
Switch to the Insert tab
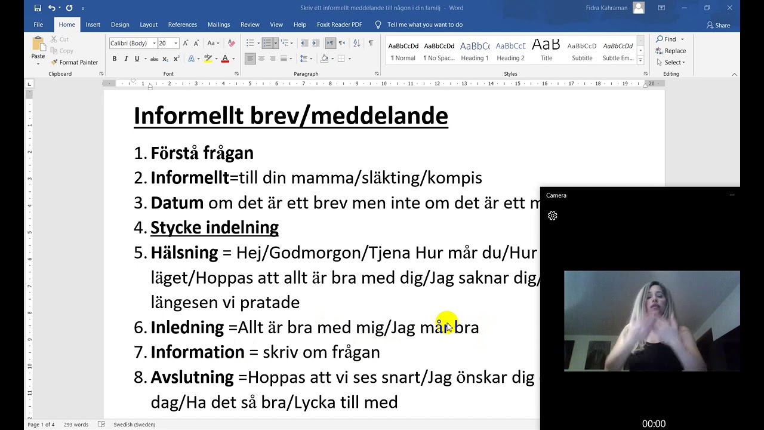tap(93, 24)
